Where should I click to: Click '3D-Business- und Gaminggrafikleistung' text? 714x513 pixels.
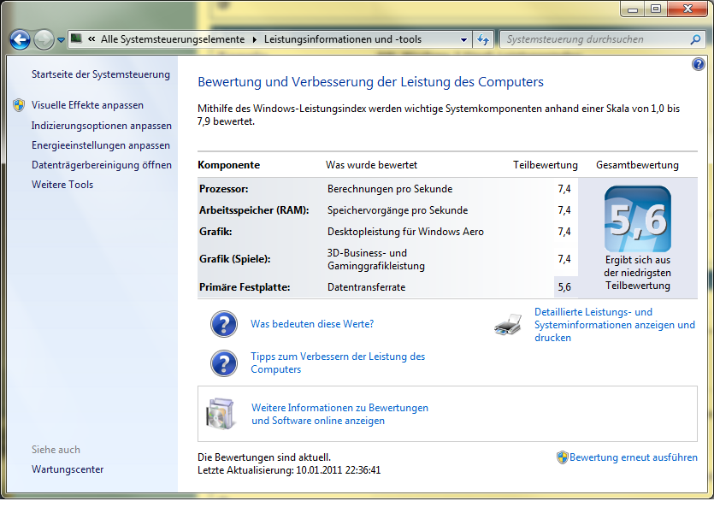376,259
